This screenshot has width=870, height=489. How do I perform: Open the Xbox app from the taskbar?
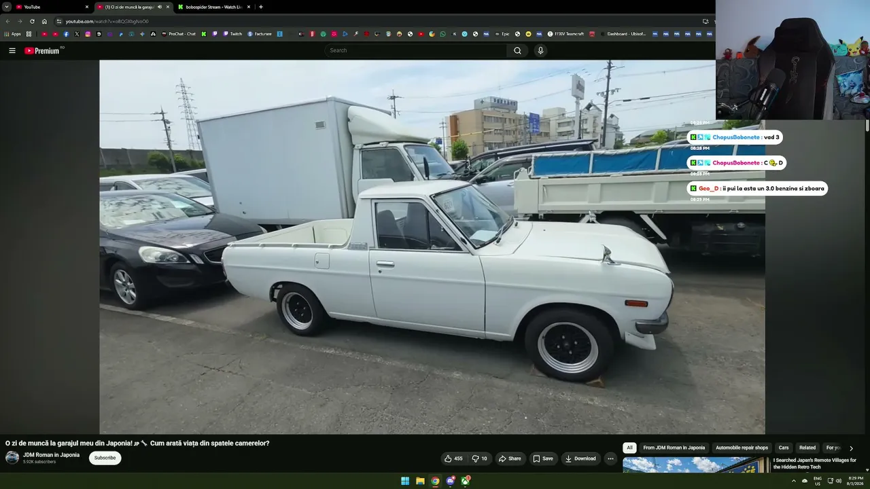point(466,481)
